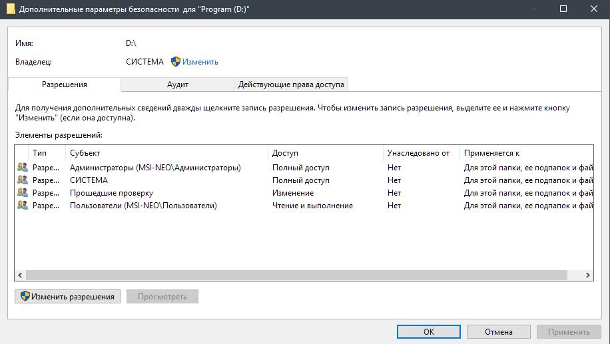Click the Прошедшие проверку row group icon
The width and height of the screenshot is (610, 344).
click(x=23, y=193)
